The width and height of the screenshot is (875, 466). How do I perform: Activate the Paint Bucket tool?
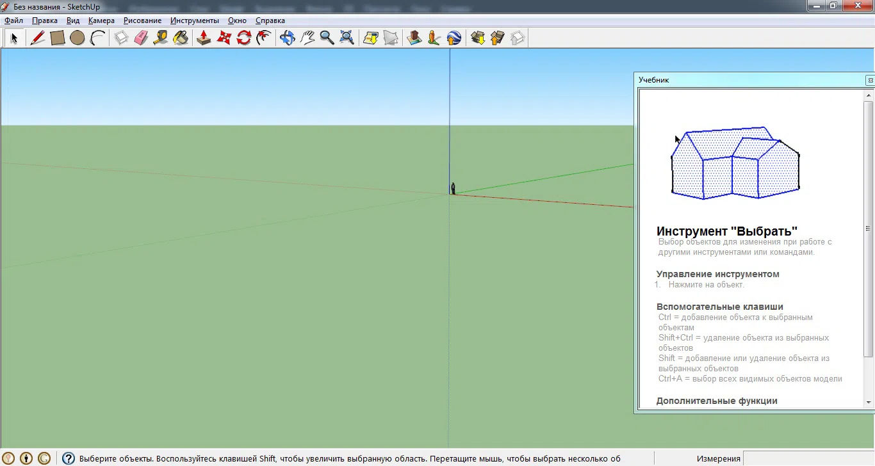pyautogui.click(x=181, y=38)
